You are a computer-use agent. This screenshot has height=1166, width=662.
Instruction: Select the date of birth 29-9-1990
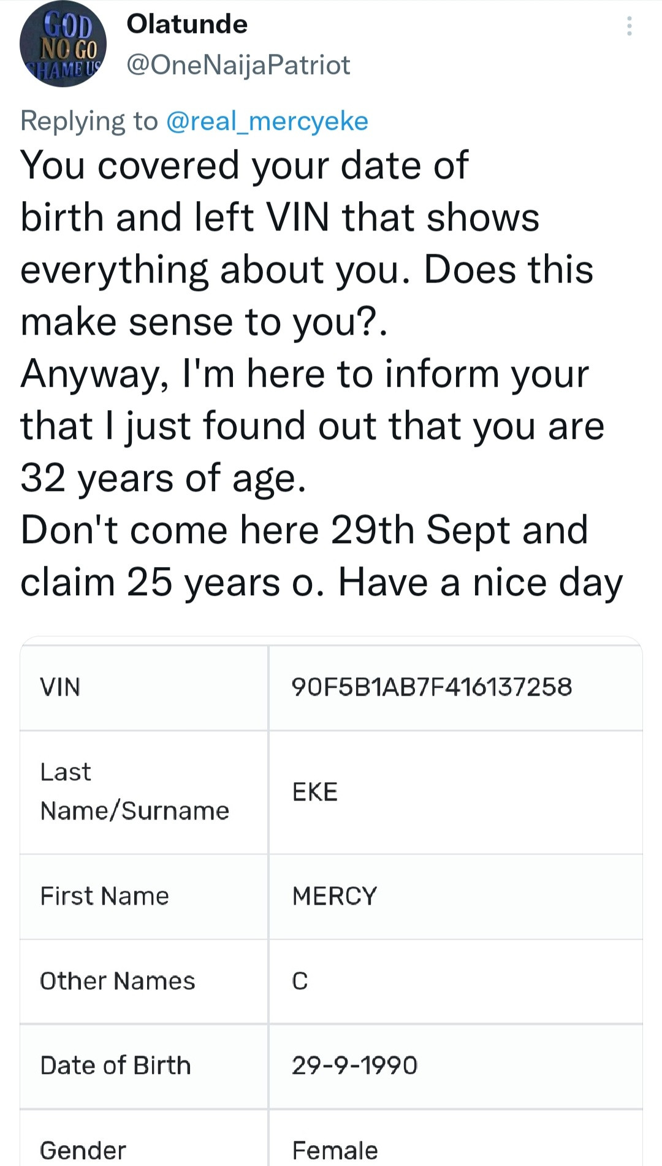354,1066
